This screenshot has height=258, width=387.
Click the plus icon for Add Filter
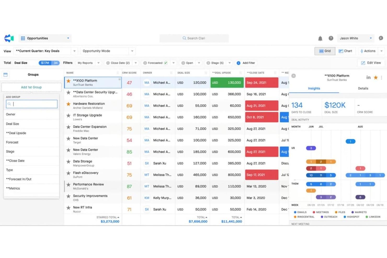[x=238, y=63]
